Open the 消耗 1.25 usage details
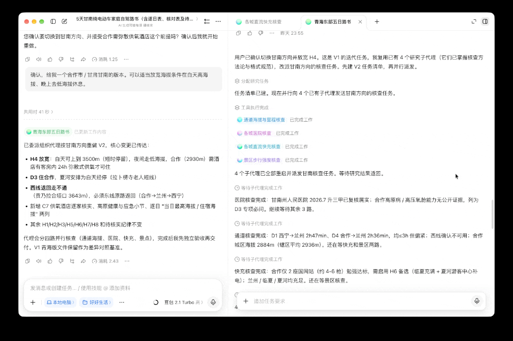Screen dimensions: 513x341 [x=105, y=60]
